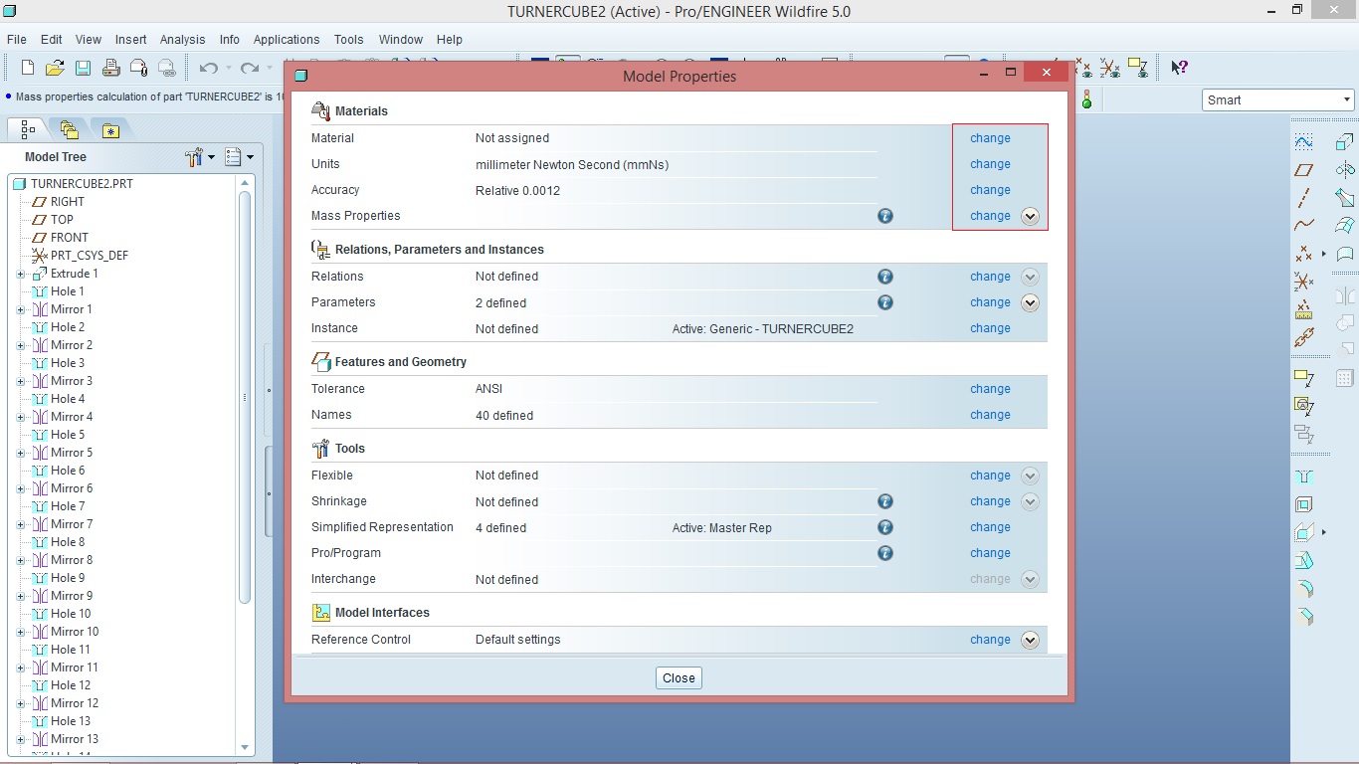
Task: Select the Rib tool
Action: coord(1304,532)
